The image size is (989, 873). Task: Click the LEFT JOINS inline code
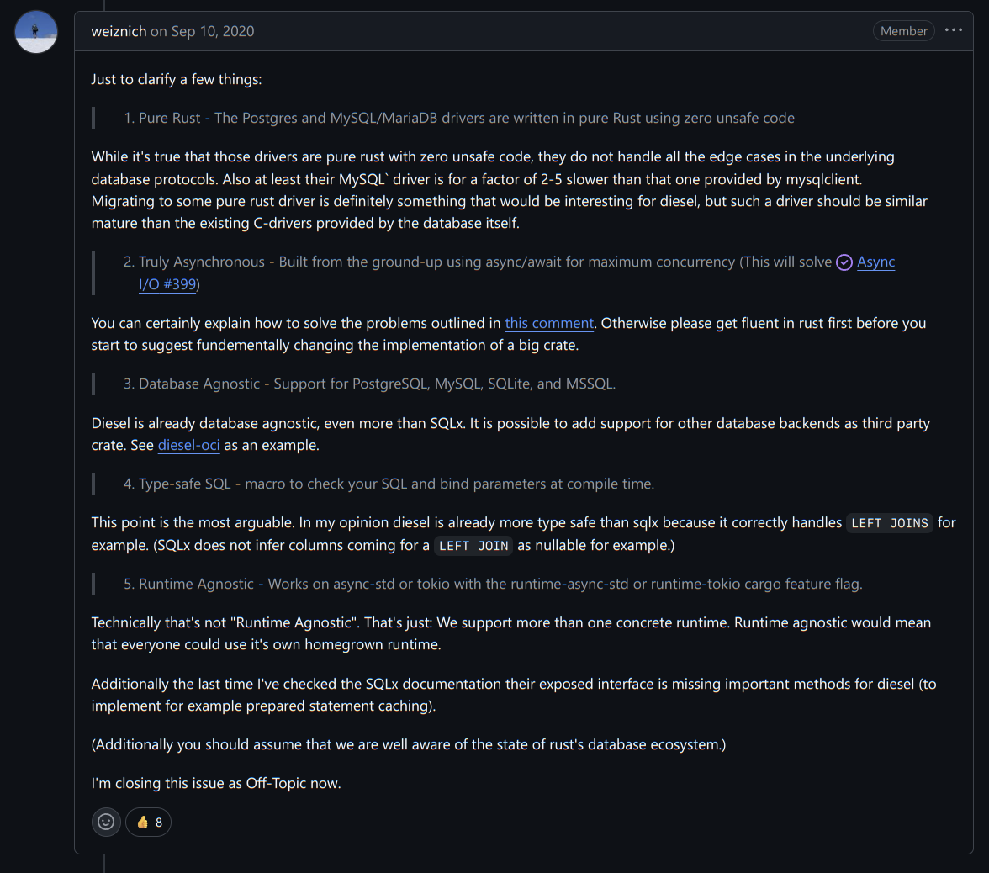889,523
